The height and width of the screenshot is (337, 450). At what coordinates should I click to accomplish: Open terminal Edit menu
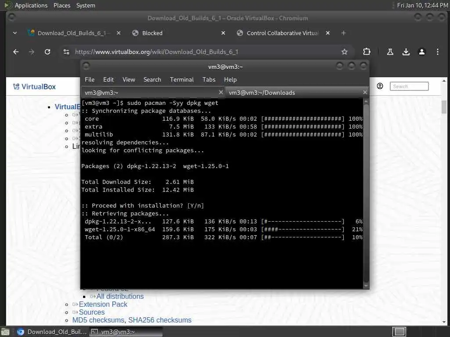click(108, 80)
